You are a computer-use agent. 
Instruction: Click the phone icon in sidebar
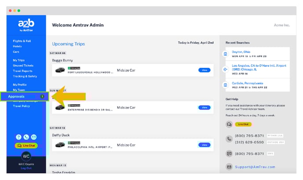[26, 137]
